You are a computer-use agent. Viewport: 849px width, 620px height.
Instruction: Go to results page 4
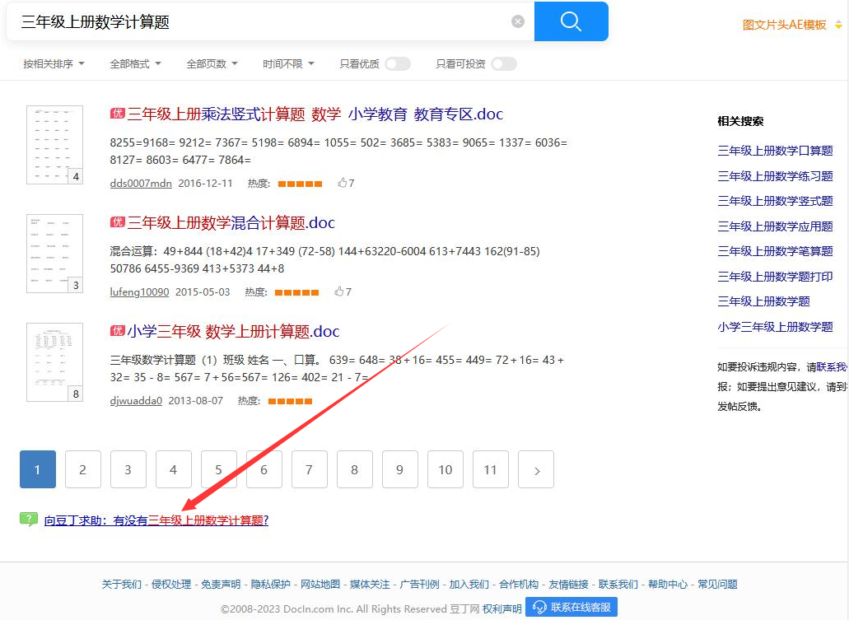(x=173, y=469)
